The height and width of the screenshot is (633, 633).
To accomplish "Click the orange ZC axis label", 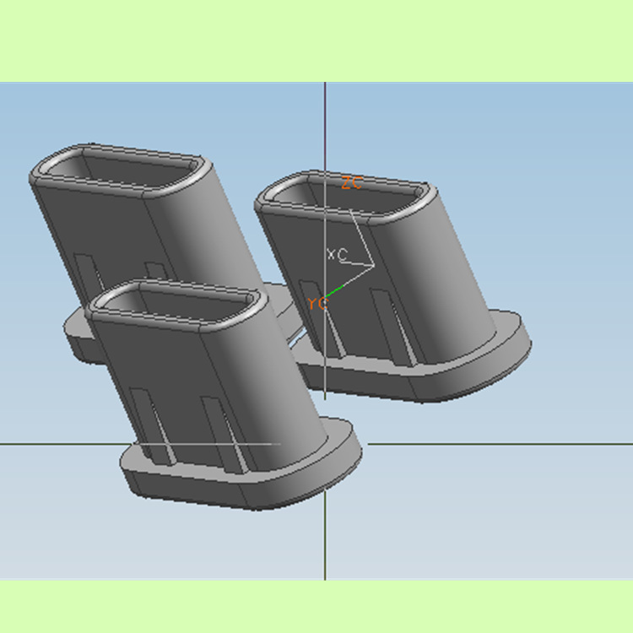I will pos(351,183).
